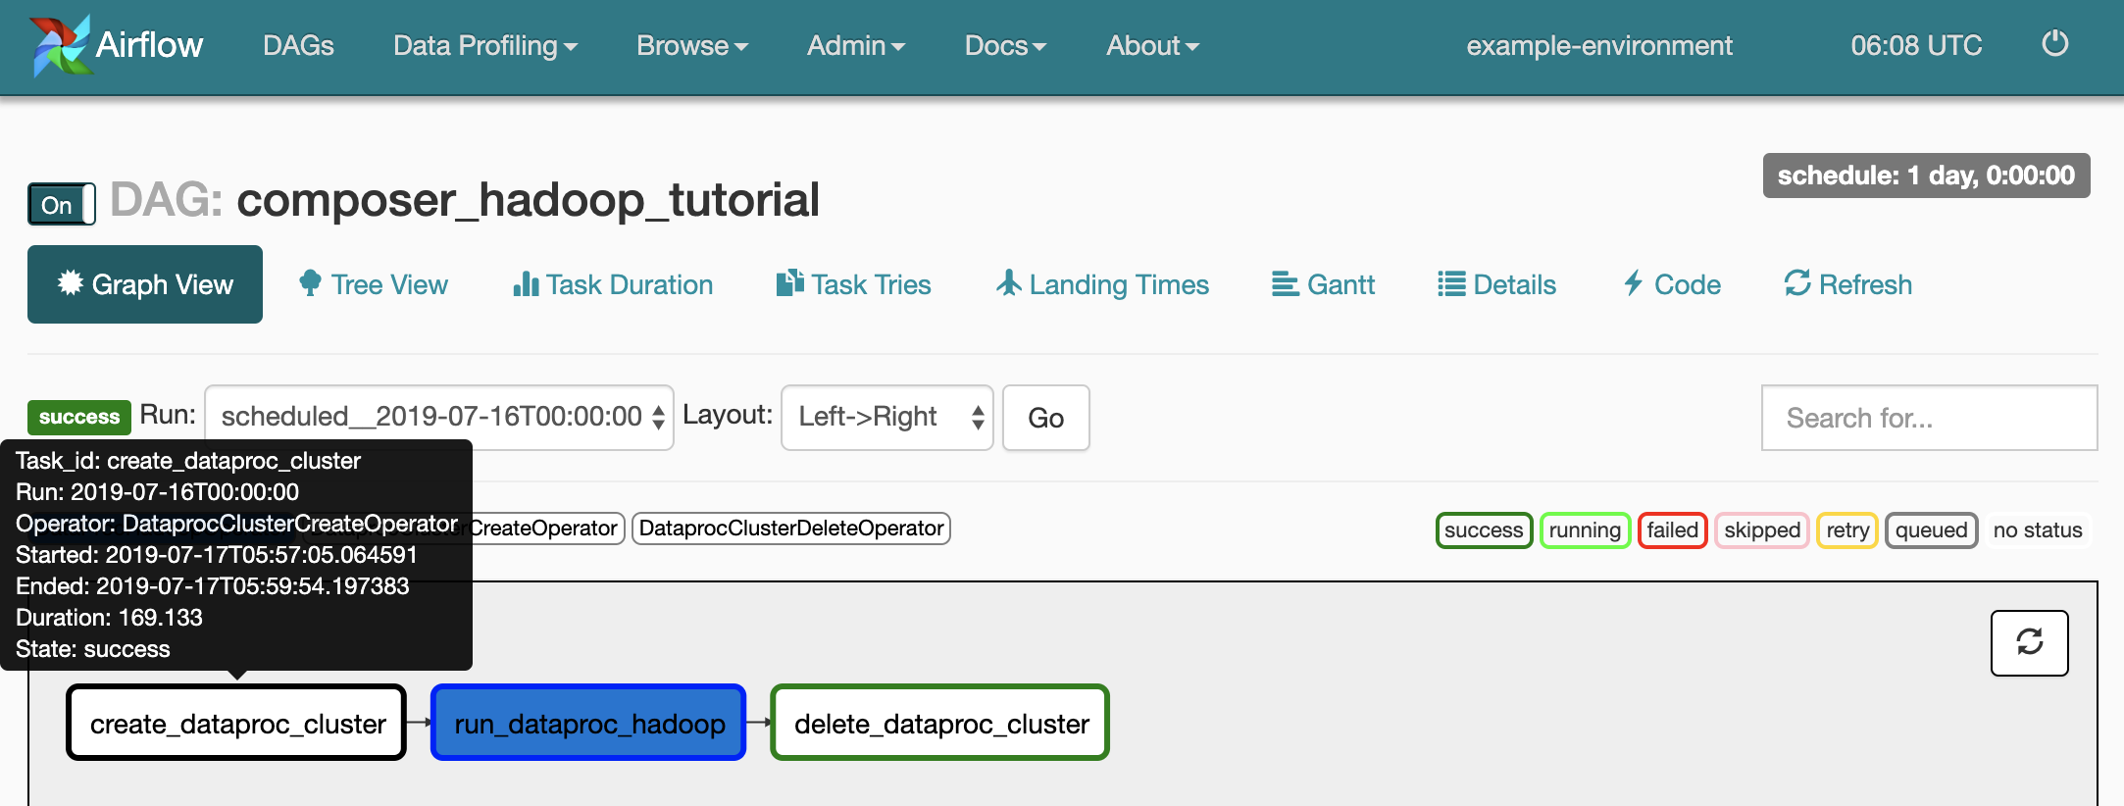Image resolution: width=2124 pixels, height=806 pixels.
Task: Open the Task Tries view
Action: click(x=853, y=284)
